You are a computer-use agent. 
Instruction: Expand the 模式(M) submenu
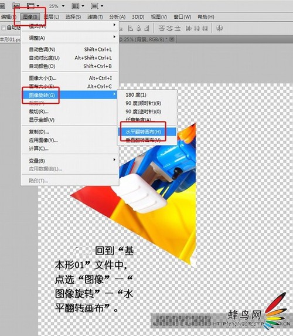tap(70, 26)
